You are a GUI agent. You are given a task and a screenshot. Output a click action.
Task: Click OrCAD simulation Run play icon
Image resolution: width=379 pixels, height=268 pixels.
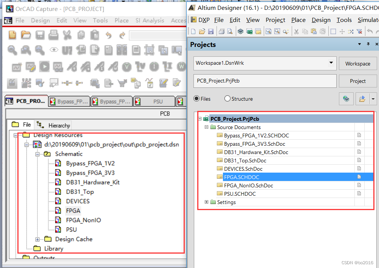point(45,67)
